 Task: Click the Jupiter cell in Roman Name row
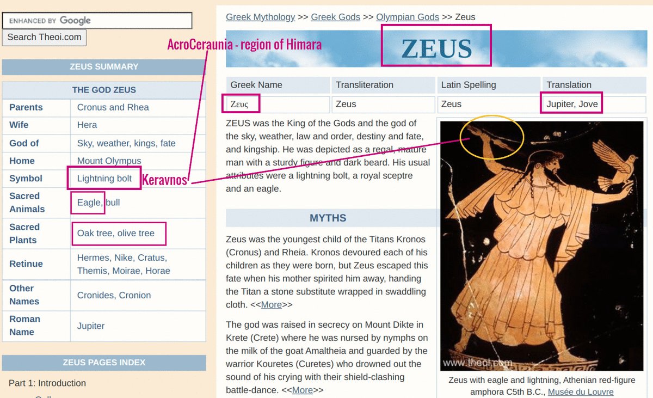[x=138, y=326]
